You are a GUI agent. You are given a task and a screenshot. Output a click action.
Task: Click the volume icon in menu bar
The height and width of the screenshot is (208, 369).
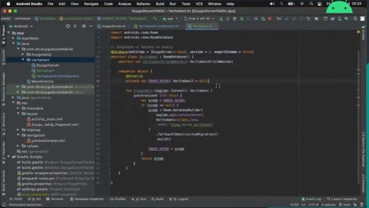click(272, 4)
